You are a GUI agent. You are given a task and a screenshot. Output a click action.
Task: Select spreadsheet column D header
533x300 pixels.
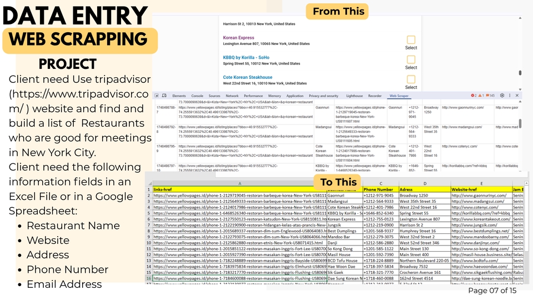tap(425, 183)
